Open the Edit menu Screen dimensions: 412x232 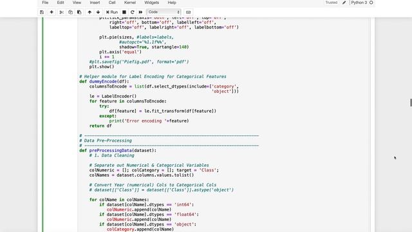click(x=61, y=3)
